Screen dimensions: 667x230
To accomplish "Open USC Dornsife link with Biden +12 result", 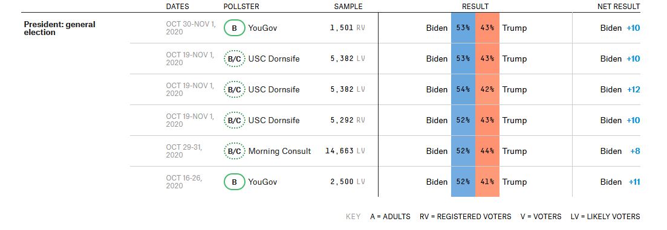I will 274,89.
